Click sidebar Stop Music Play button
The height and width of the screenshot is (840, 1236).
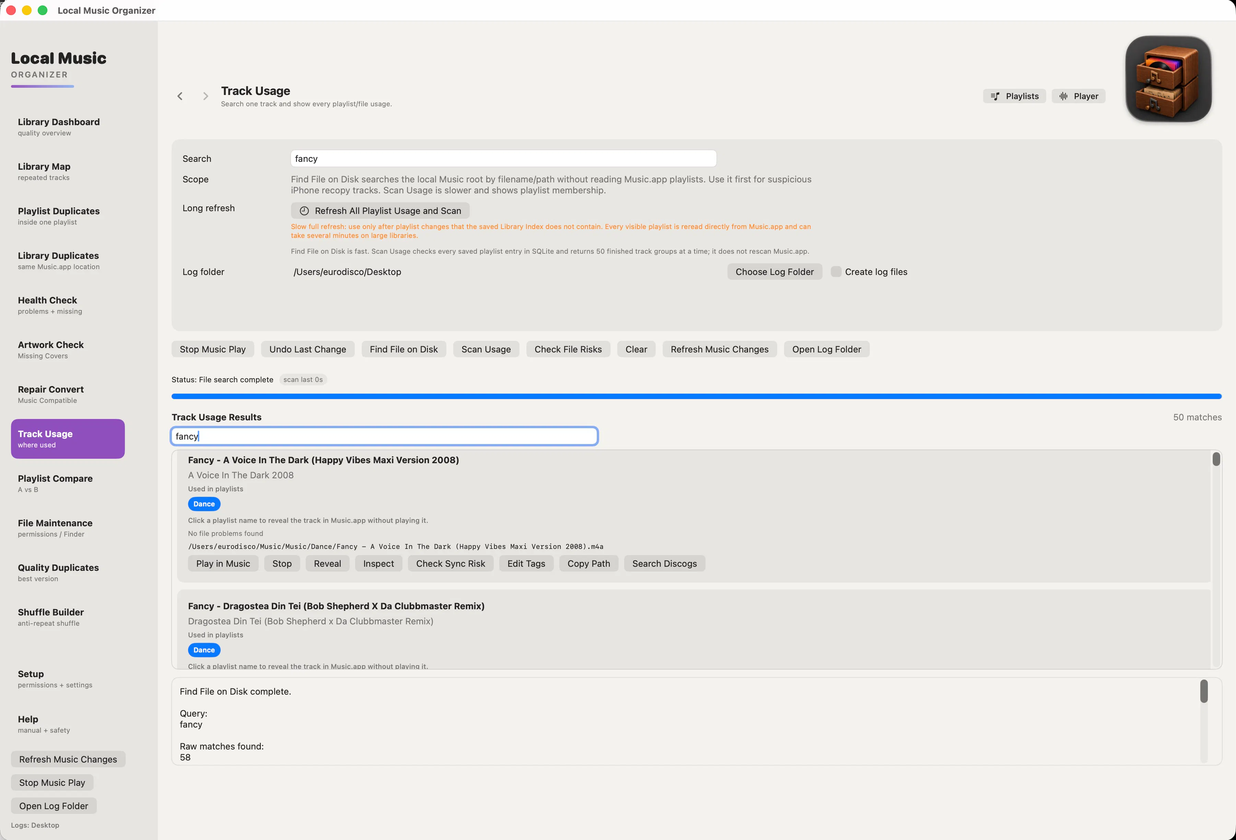52,783
